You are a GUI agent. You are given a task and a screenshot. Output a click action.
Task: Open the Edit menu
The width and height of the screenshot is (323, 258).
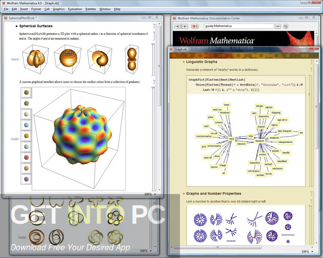coord(14,9)
